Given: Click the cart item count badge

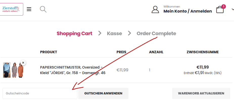Looking at the screenshot, I should [223, 7].
